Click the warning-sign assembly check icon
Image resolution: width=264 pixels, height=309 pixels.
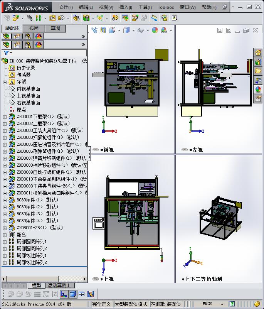point(164,18)
